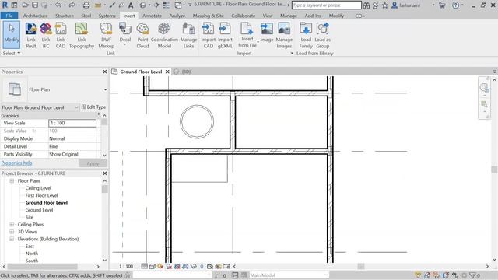Open the DWF Markup tool
498x280 pixels.
pyautogui.click(x=106, y=36)
